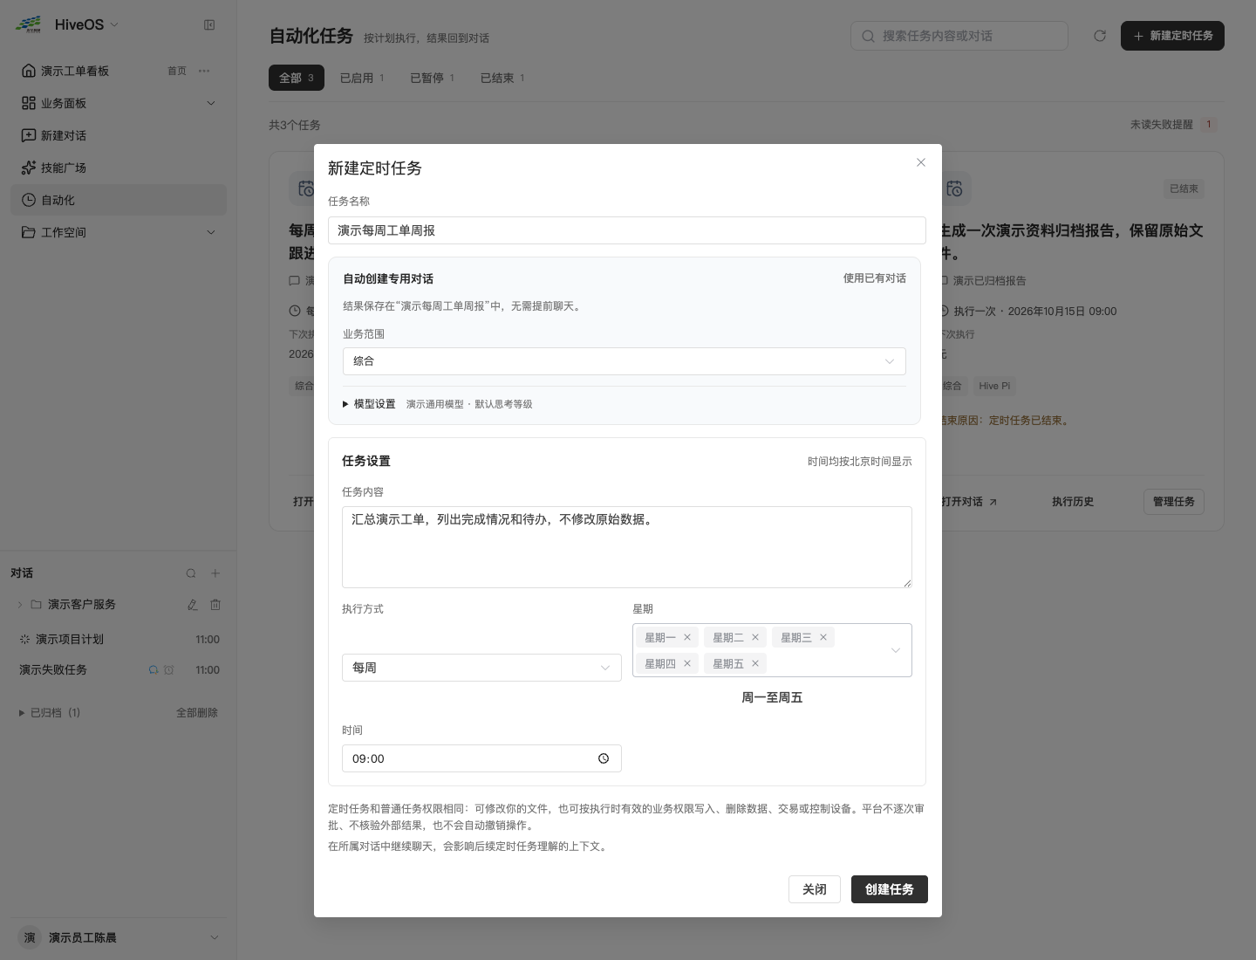The image size is (1256, 960).
Task: Expand the 已归档 conversations list
Action: pos(50,713)
